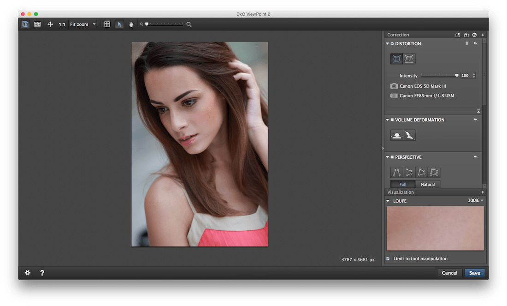Open the Fit zoom dropdown
Screen dimensions: 507x306
(83, 24)
